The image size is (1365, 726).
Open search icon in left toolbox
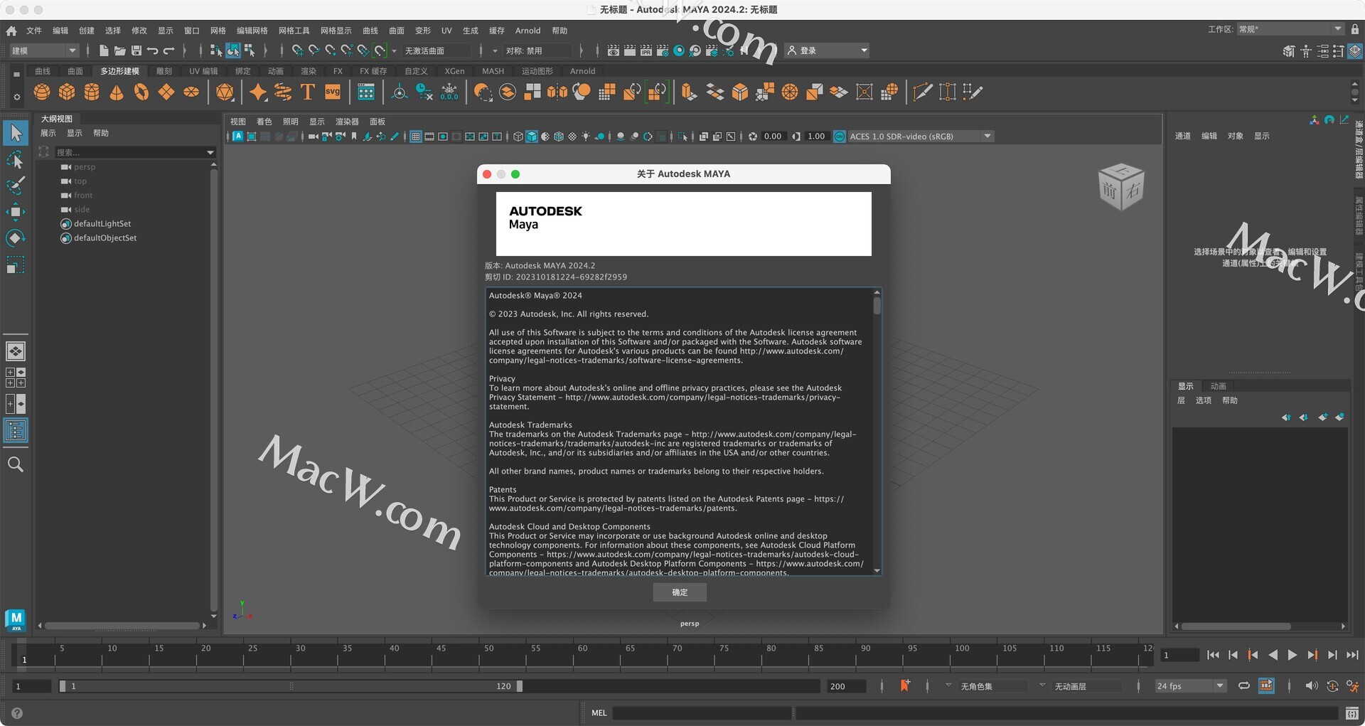tap(15, 464)
